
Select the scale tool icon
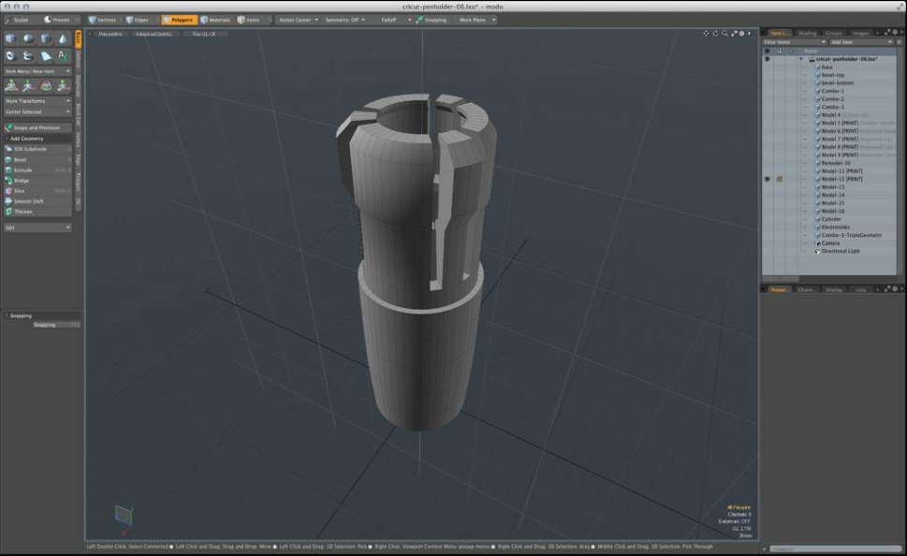click(63, 86)
